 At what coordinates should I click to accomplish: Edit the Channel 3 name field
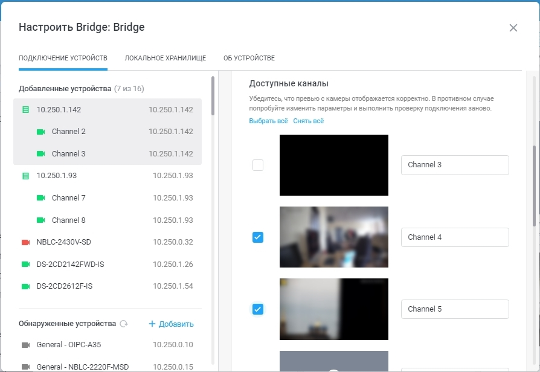(x=455, y=165)
